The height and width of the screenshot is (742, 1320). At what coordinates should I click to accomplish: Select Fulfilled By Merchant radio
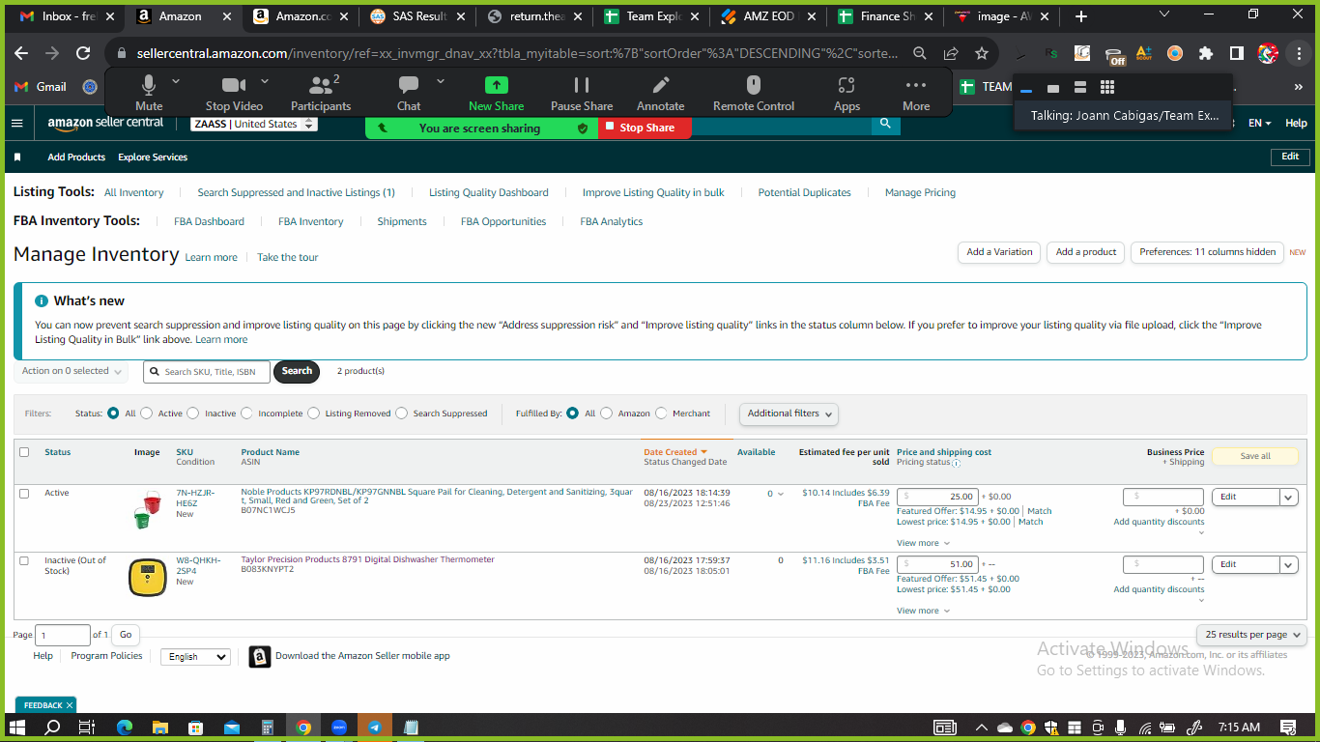pos(661,414)
